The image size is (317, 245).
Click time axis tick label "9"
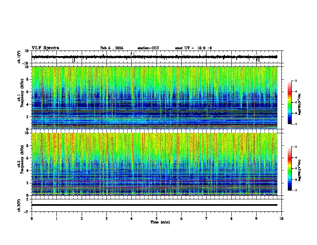click(256, 219)
